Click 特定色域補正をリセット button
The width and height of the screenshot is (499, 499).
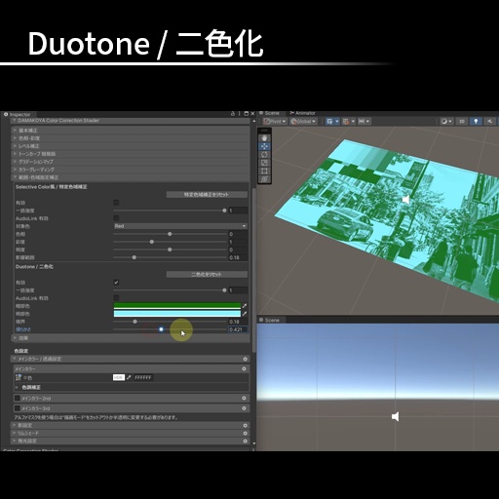[207, 194]
